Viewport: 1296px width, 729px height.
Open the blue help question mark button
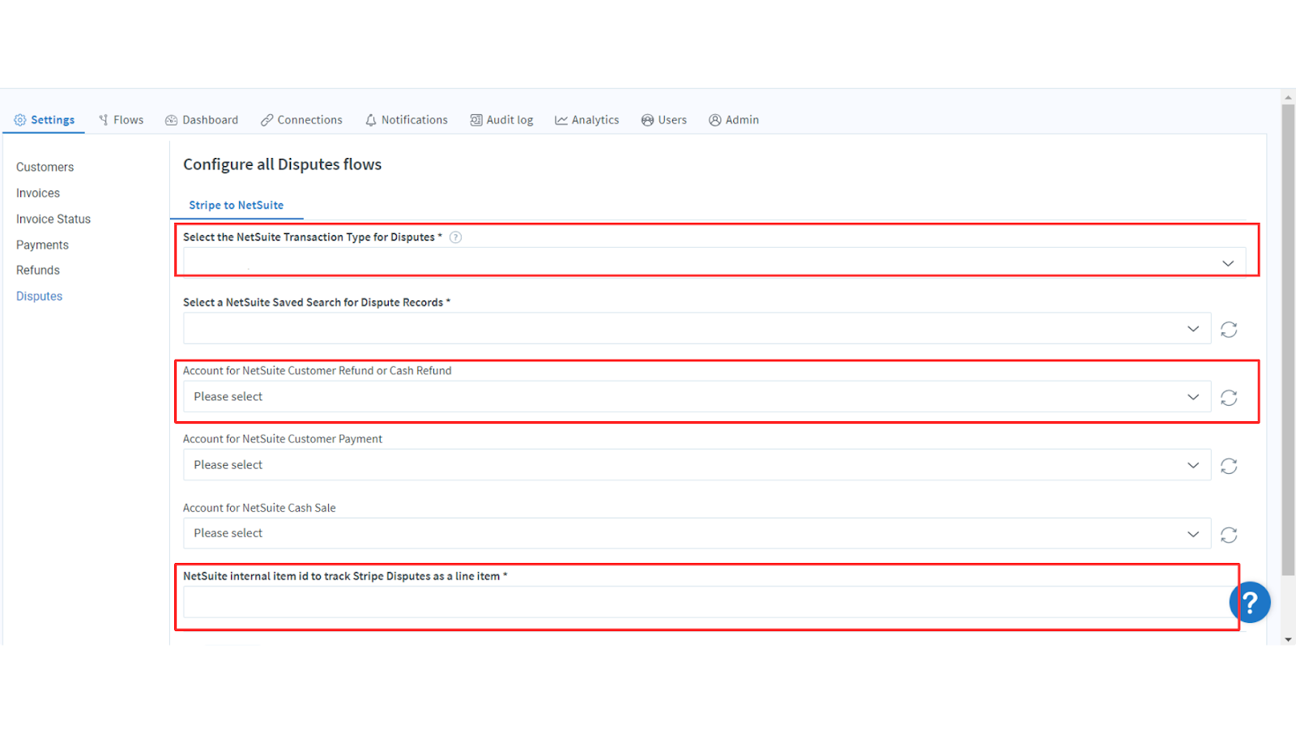[x=1250, y=602]
